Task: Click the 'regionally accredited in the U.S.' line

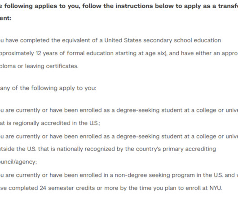Action: click(x=50, y=123)
